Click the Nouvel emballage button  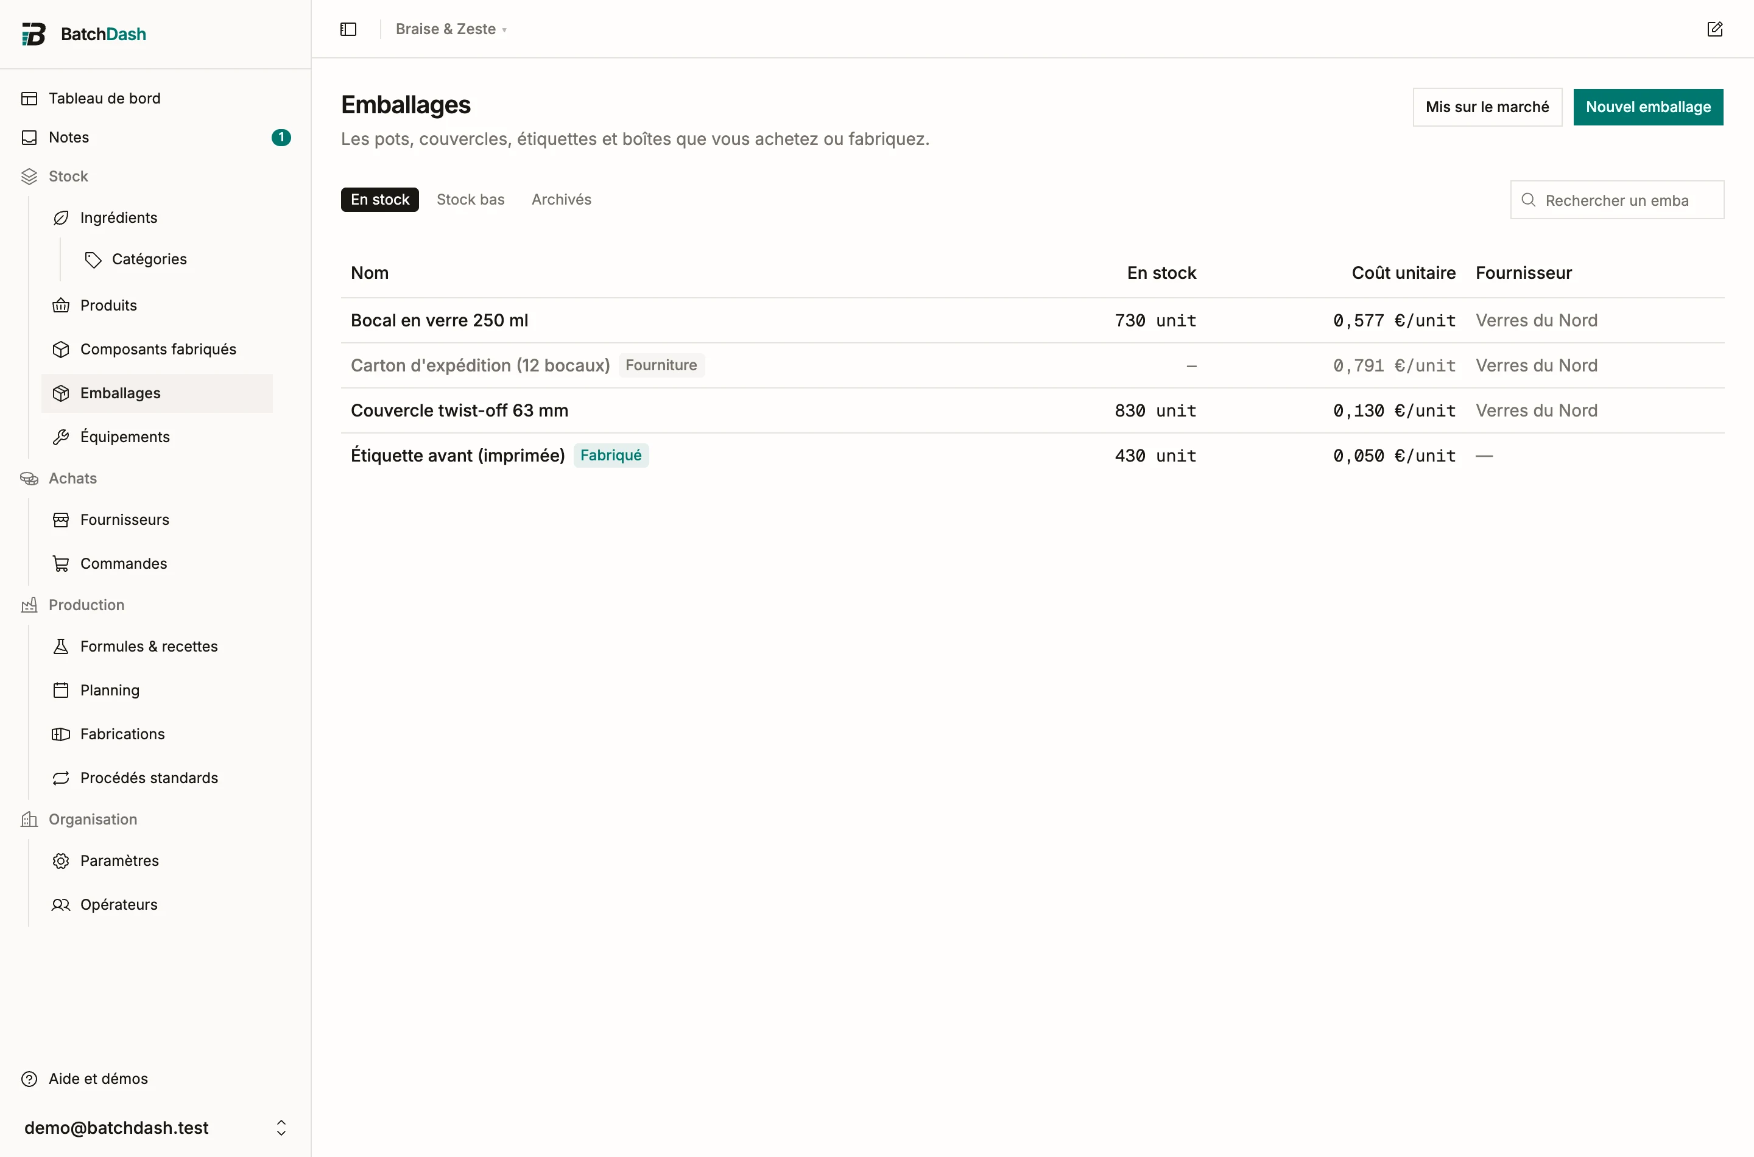1648,107
